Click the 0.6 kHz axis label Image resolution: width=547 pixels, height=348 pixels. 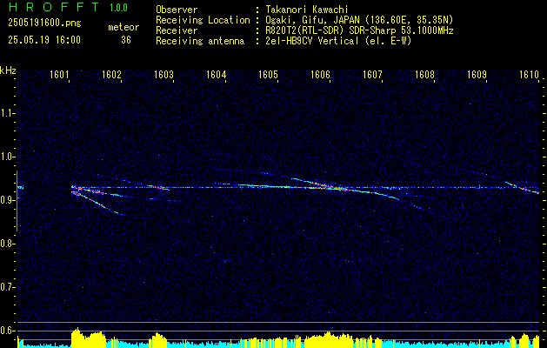[7, 331]
